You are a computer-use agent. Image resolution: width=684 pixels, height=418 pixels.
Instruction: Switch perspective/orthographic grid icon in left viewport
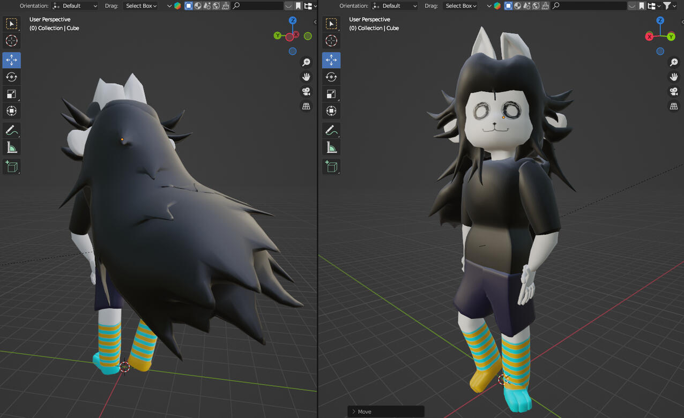point(306,106)
